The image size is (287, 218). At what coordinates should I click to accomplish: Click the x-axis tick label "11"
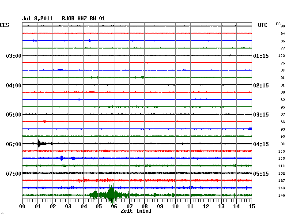(190, 206)
